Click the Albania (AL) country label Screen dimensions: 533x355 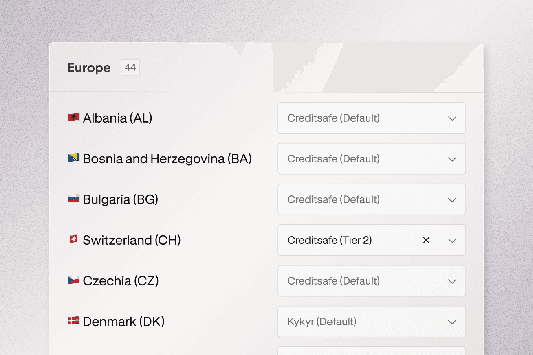click(x=117, y=118)
